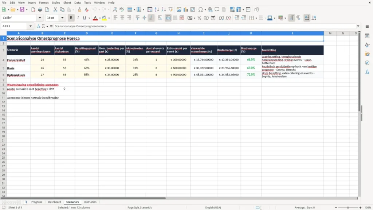Toggle Center Horizontally alignment
The image size is (373, 210).
(x=122, y=18)
